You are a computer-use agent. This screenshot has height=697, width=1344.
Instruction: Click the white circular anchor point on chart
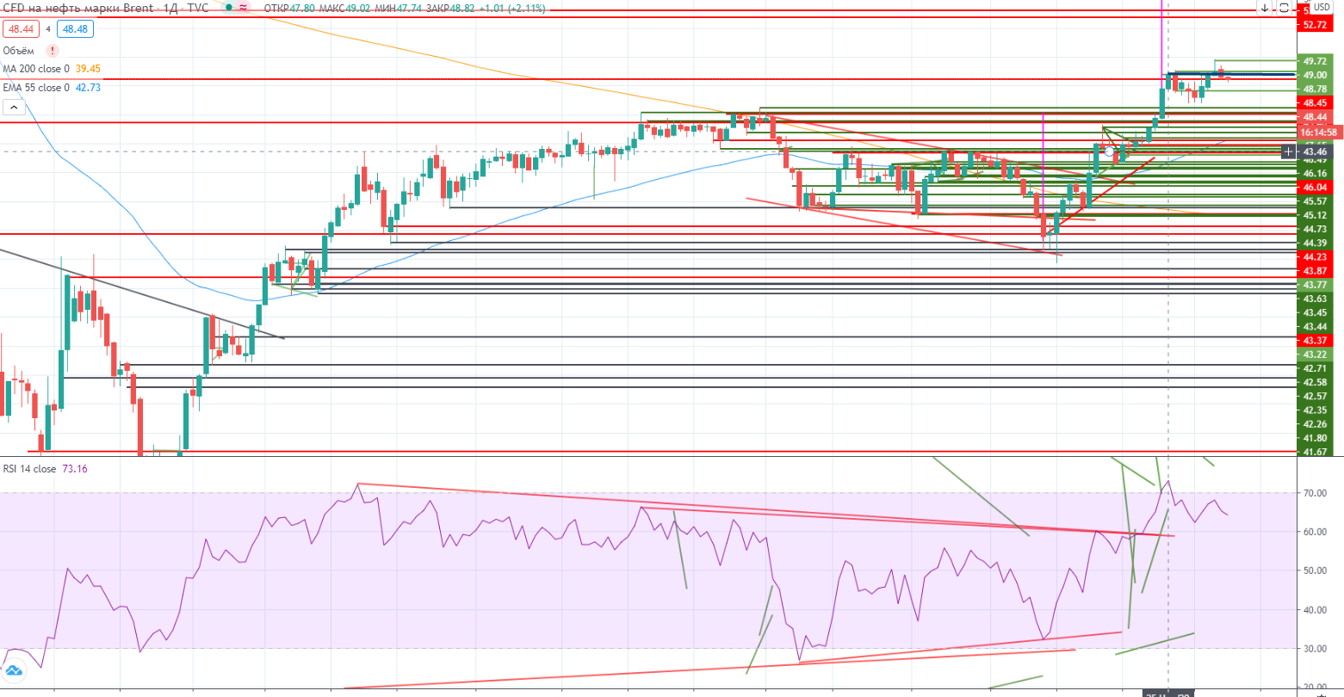click(x=1110, y=151)
